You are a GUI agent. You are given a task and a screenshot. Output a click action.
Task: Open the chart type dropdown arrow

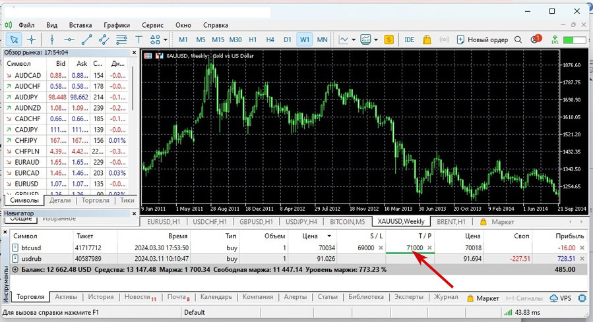[354, 40]
